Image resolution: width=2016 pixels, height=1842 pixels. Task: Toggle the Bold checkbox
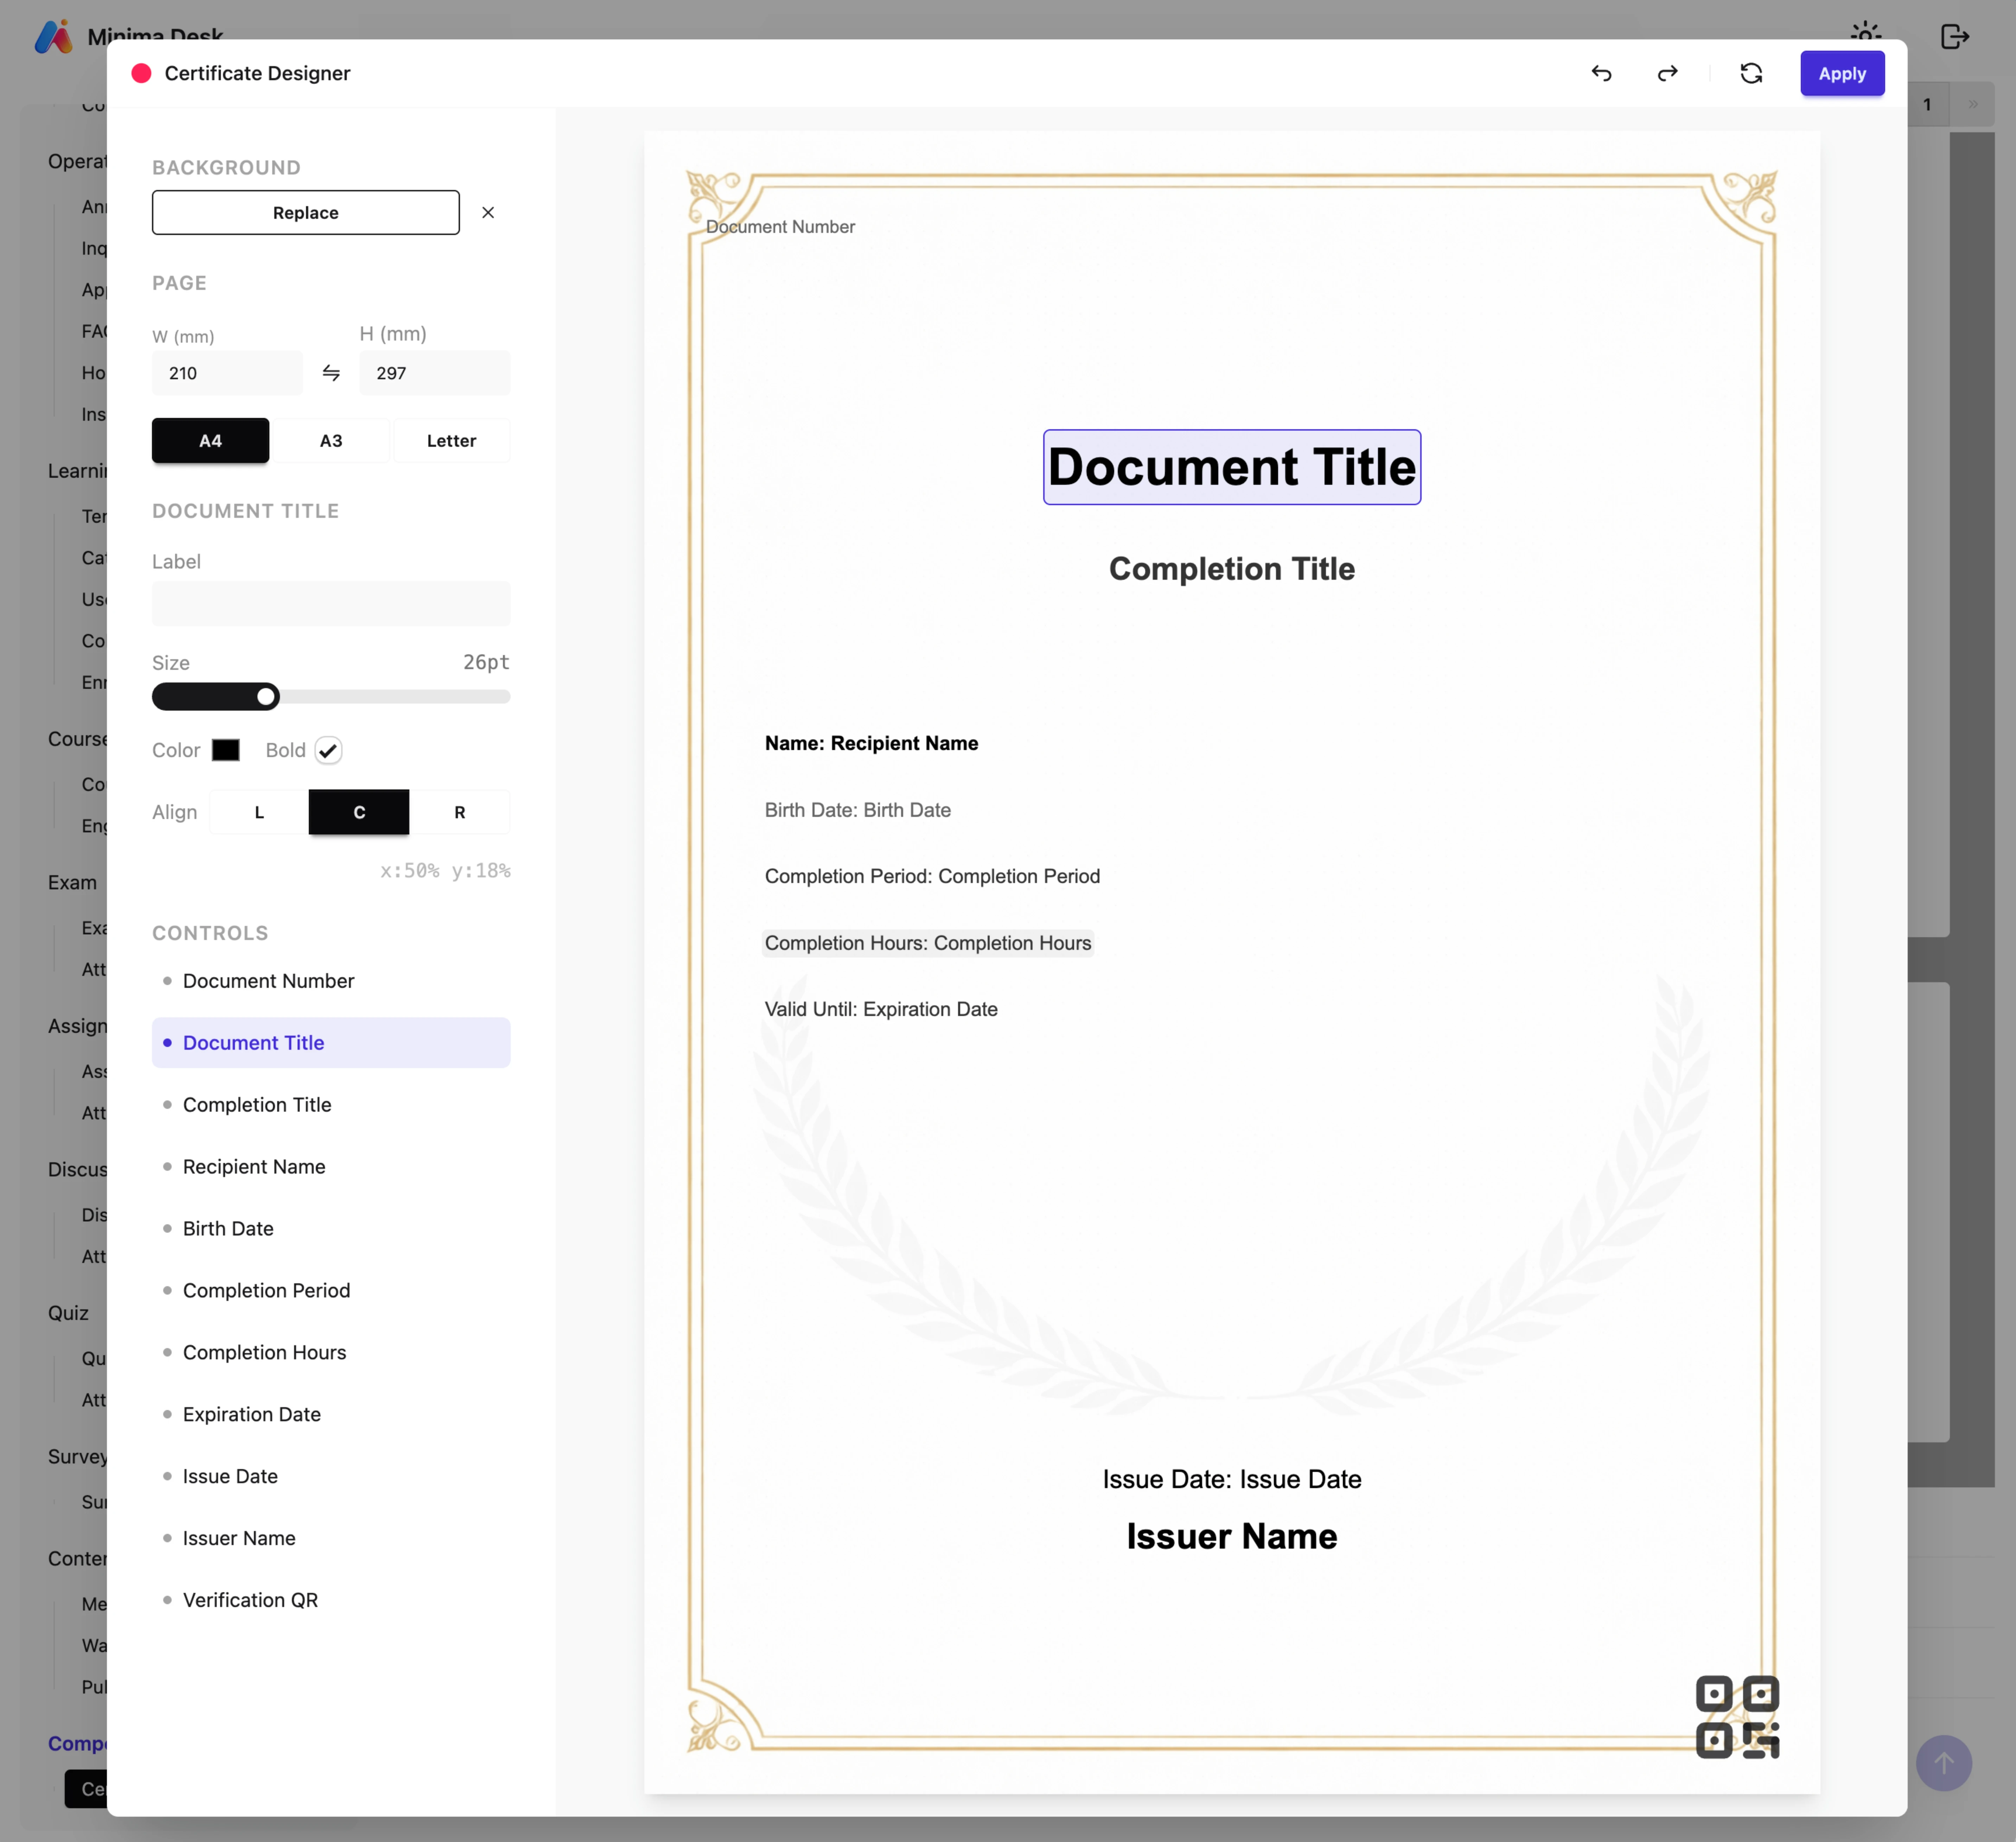pos(328,750)
